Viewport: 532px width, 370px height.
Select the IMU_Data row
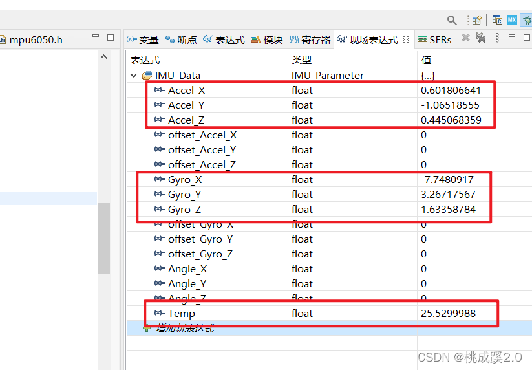pos(329,75)
